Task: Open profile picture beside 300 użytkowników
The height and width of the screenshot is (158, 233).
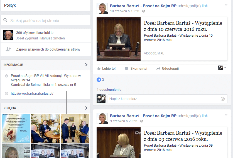Action: pos(8,35)
